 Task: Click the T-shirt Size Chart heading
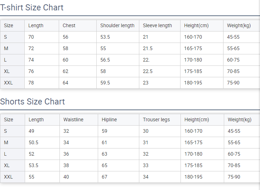pos(32,8)
